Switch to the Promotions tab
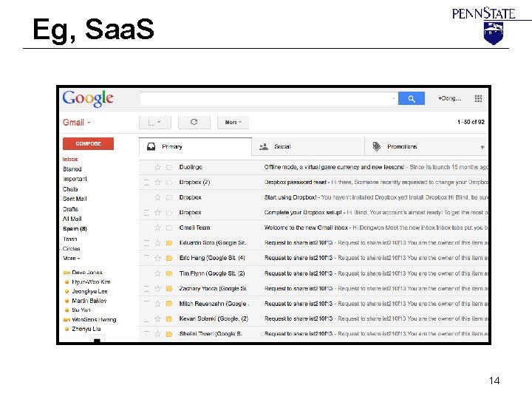This screenshot has height=399, width=532. [x=420, y=146]
